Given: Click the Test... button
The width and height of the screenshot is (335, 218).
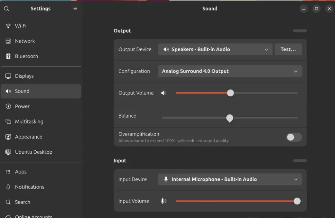Looking at the screenshot, I should 288,50.
